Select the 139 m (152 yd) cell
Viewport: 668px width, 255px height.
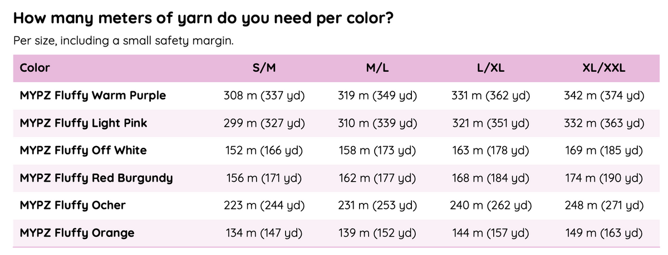pyautogui.click(x=377, y=233)
